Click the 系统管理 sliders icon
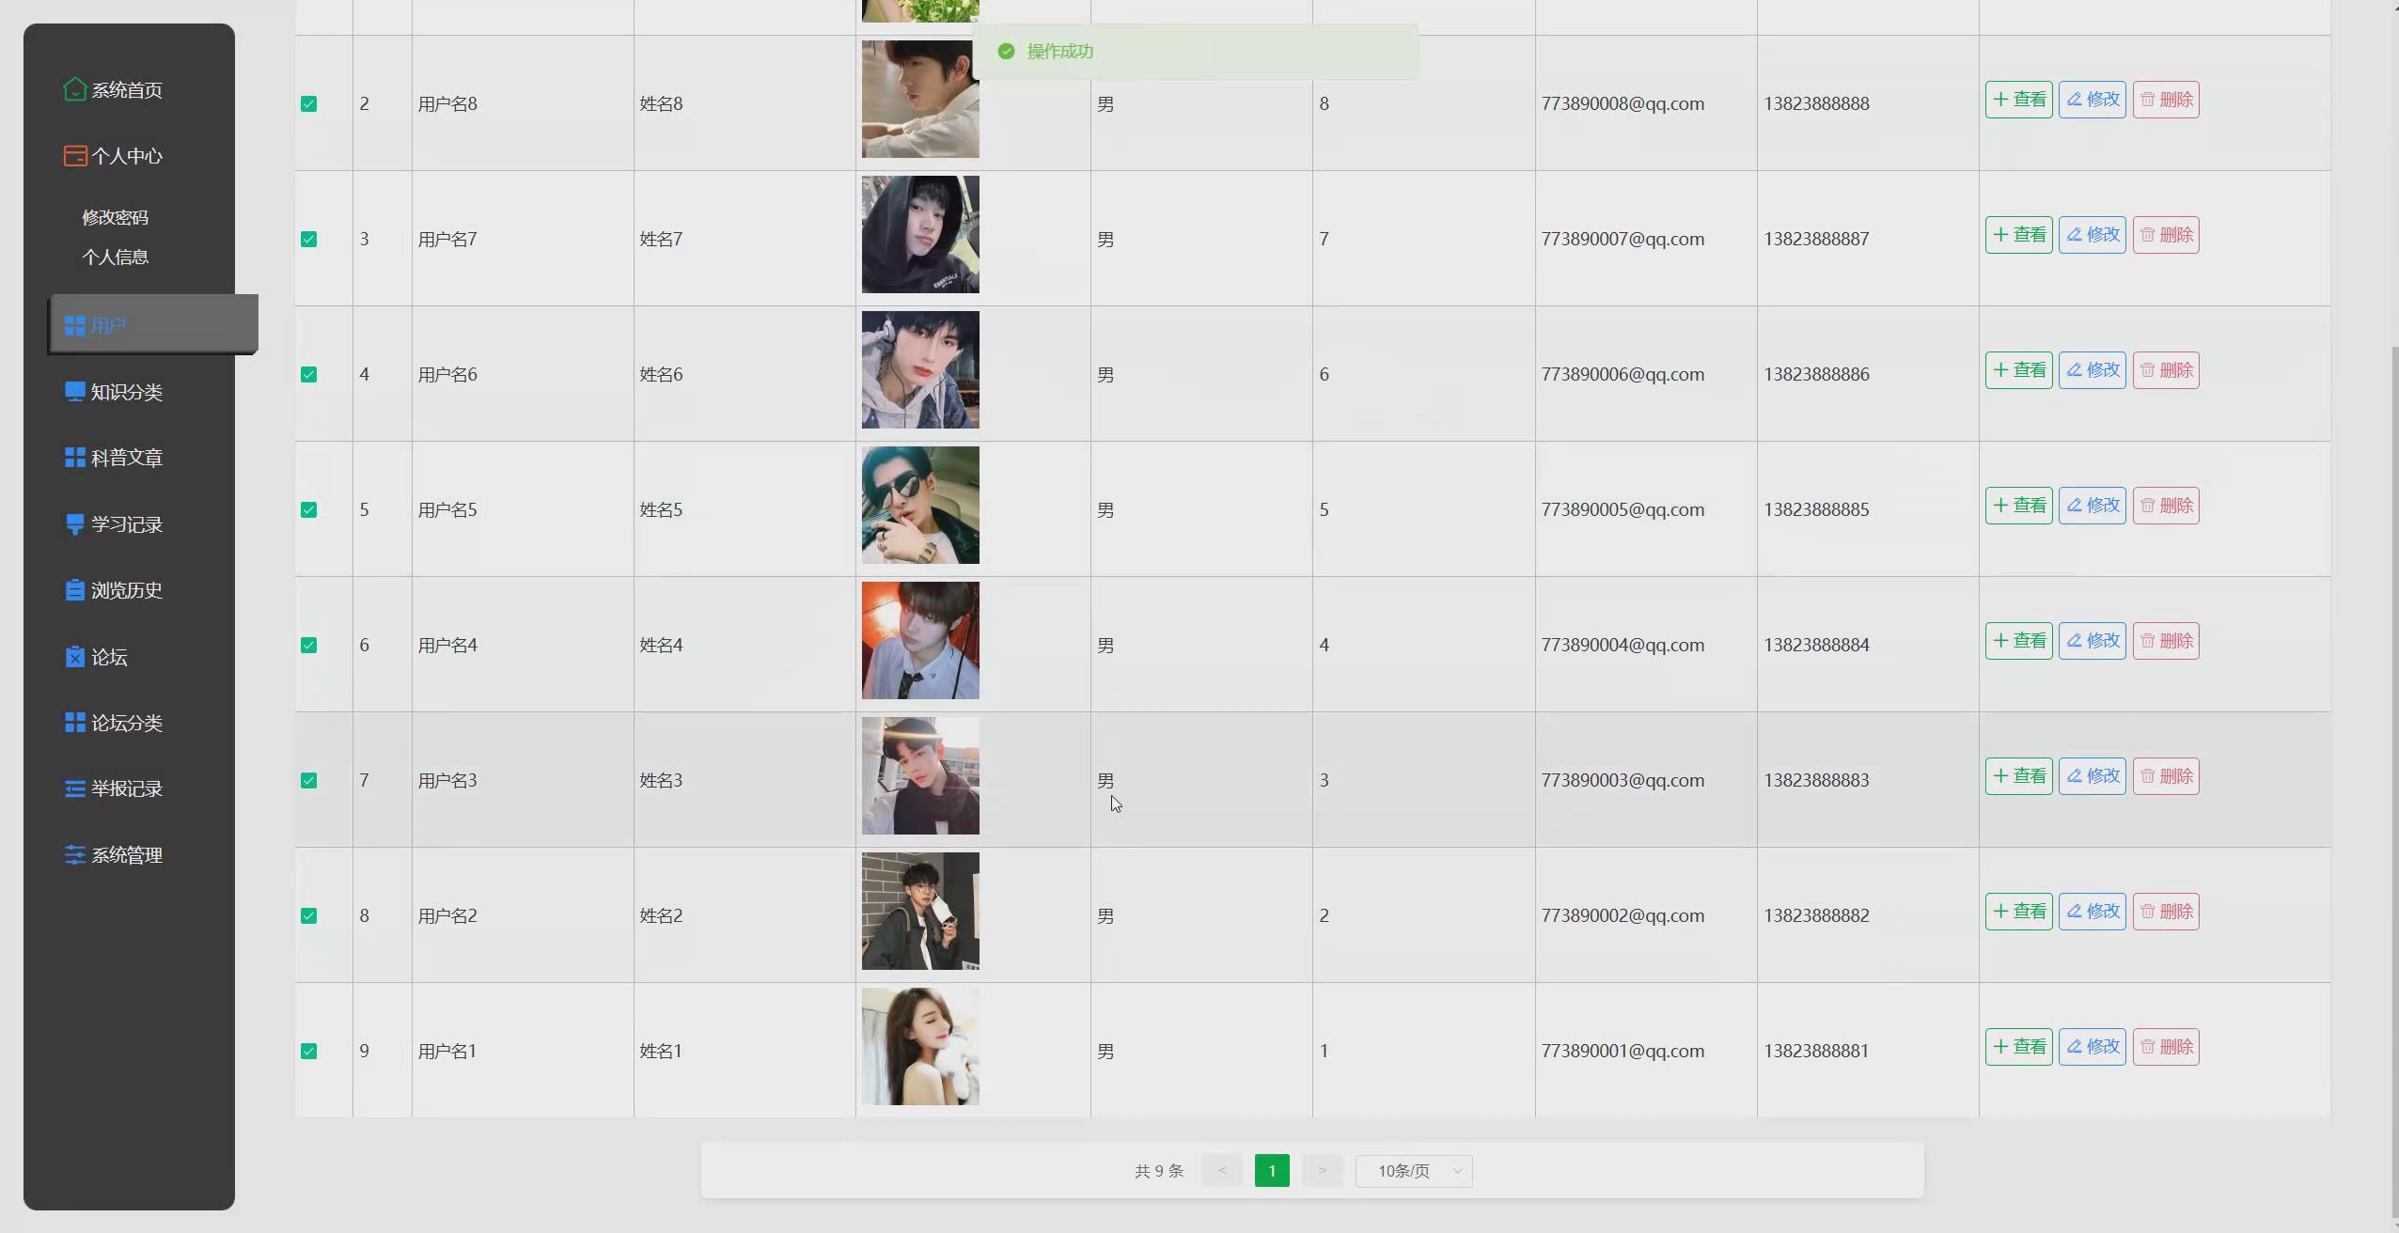Screen dimensions: 2399x1233 (x=74, y=855)
